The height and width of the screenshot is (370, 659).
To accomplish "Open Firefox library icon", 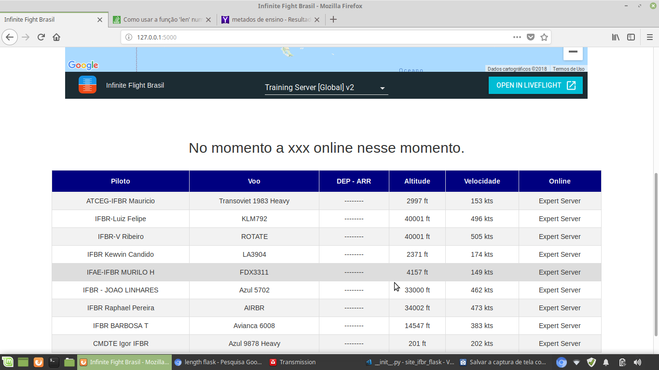I will (616, 37).
